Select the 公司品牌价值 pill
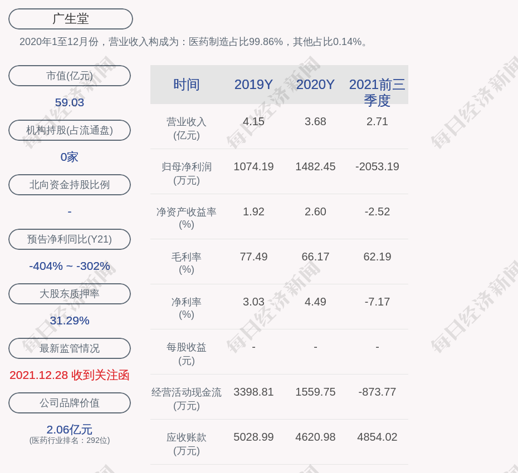This screenshot has height=473, width=518. click(x=70, y=403)
